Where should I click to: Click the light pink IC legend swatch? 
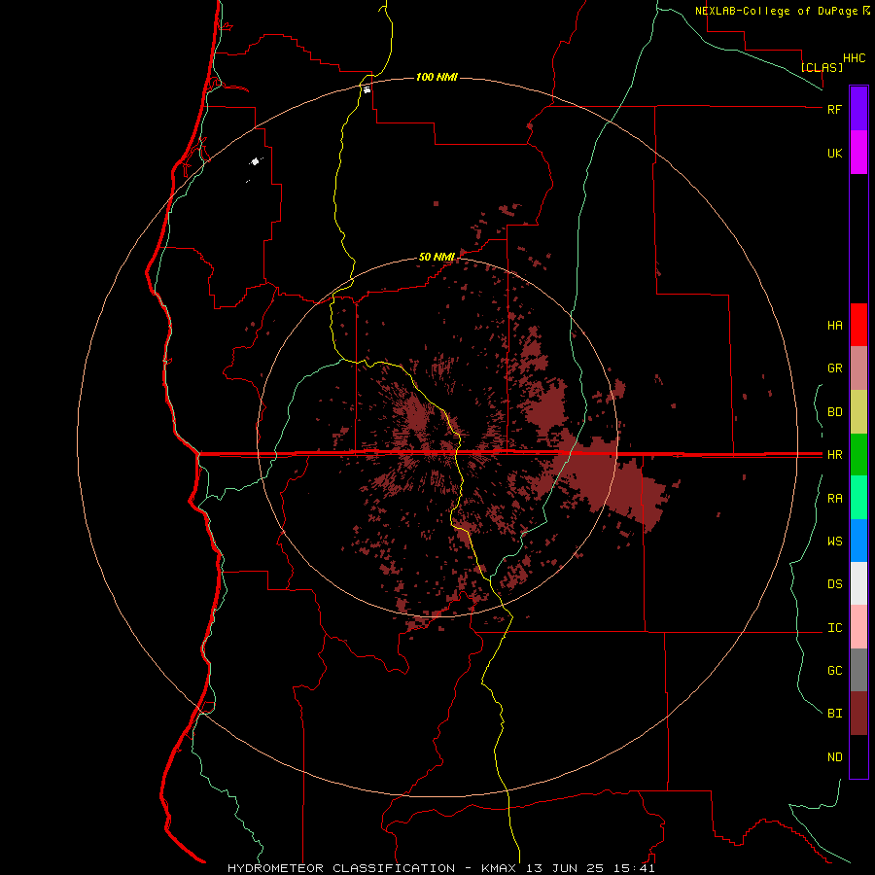click(858, 627)
